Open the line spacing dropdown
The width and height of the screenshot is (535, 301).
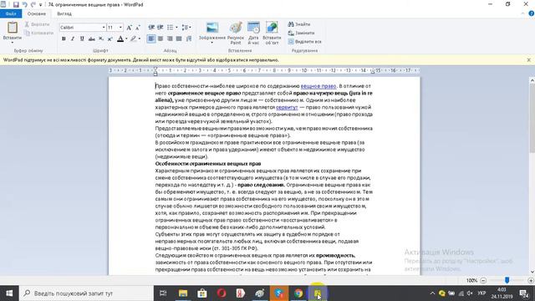tap(186, 28)
